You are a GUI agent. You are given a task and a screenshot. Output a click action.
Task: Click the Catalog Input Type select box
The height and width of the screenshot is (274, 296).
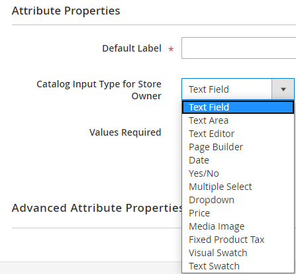[x=238, y=89]
